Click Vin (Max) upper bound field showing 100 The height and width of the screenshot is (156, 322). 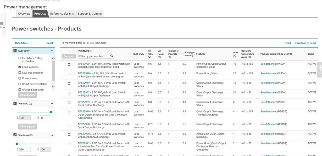[46, 149]
